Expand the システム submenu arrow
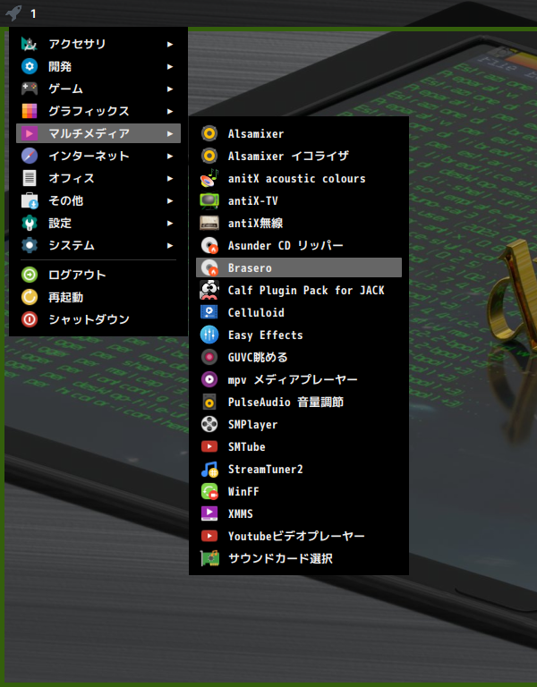Viewport: 537px width, 687px height. (170, 245)
